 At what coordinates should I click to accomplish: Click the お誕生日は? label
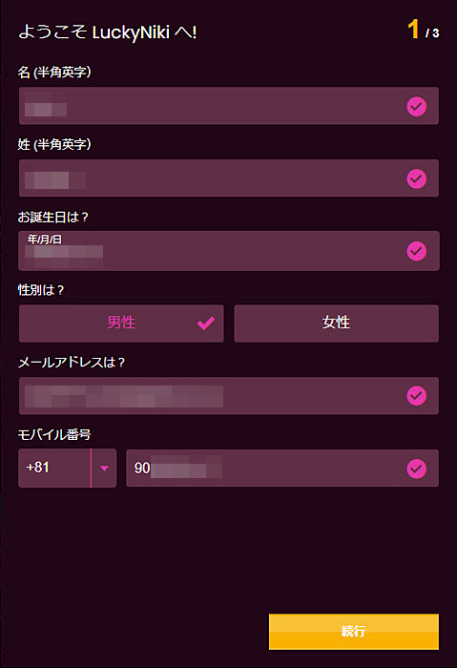52,218
